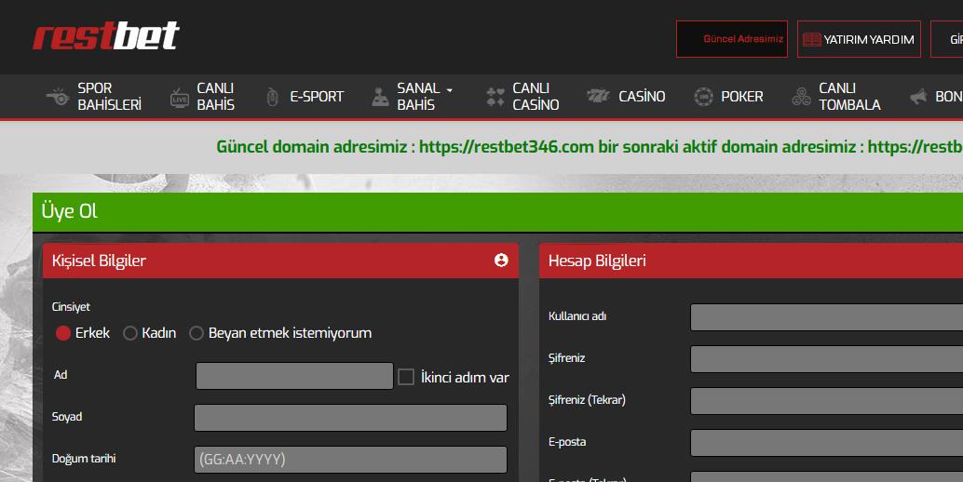
Task: Choose Beyan etmek istemiyorum radio option
Action: (x=196, y=333)
